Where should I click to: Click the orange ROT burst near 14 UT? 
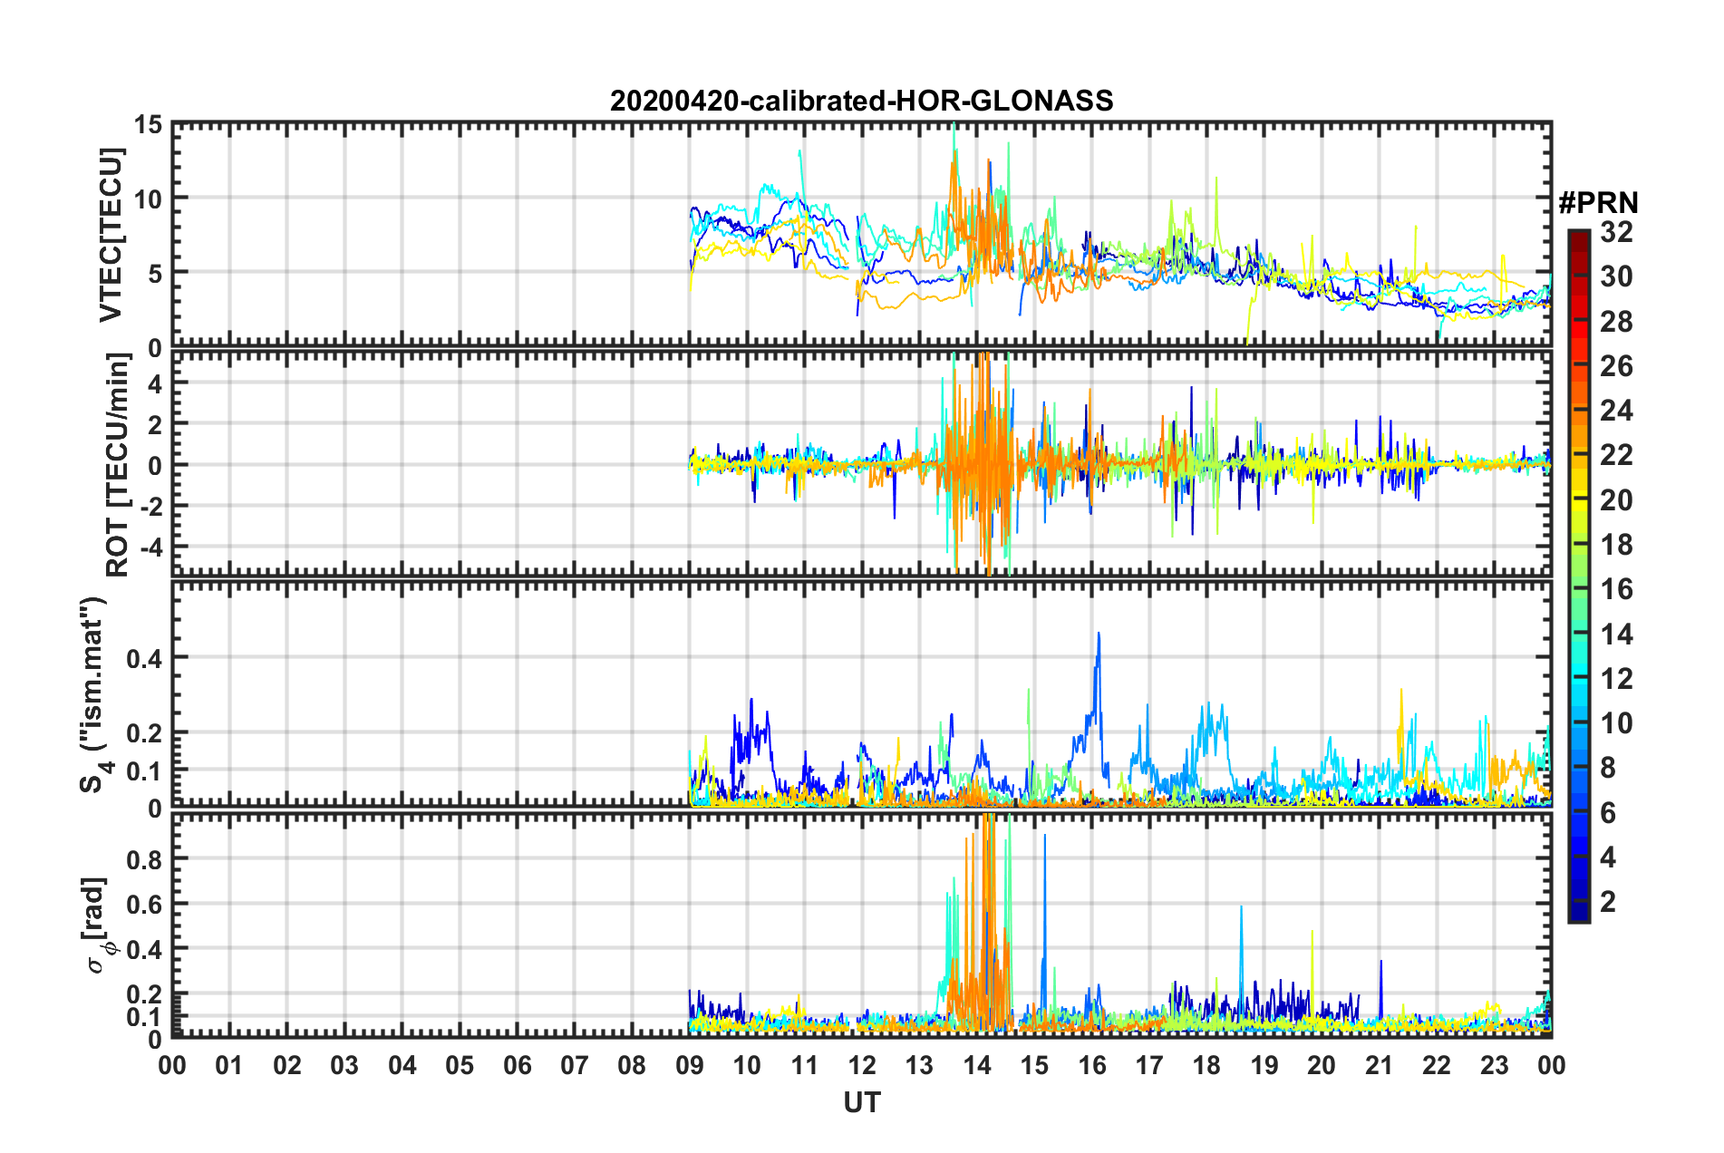981,462
